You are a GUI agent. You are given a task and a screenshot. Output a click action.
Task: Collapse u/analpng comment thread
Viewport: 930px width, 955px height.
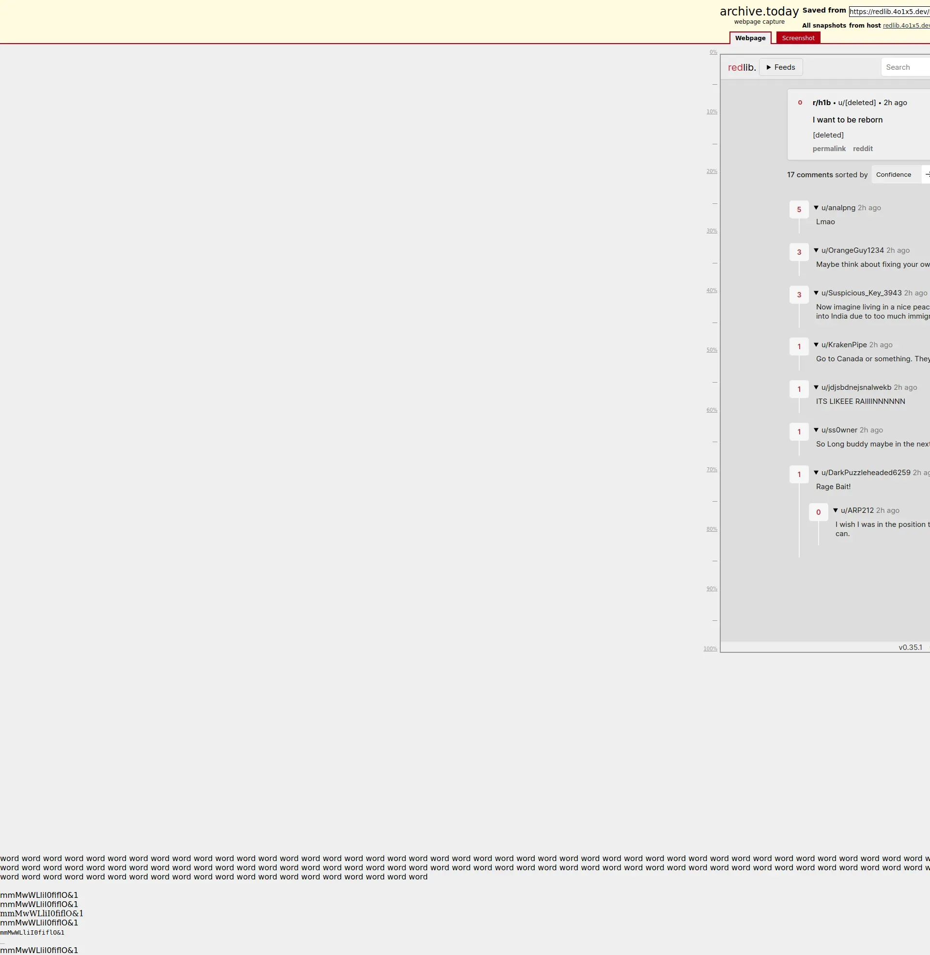tap(816, 208)
